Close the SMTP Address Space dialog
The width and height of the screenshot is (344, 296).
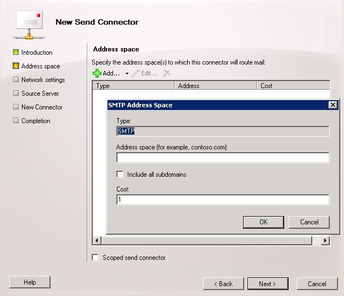(333, 105)
